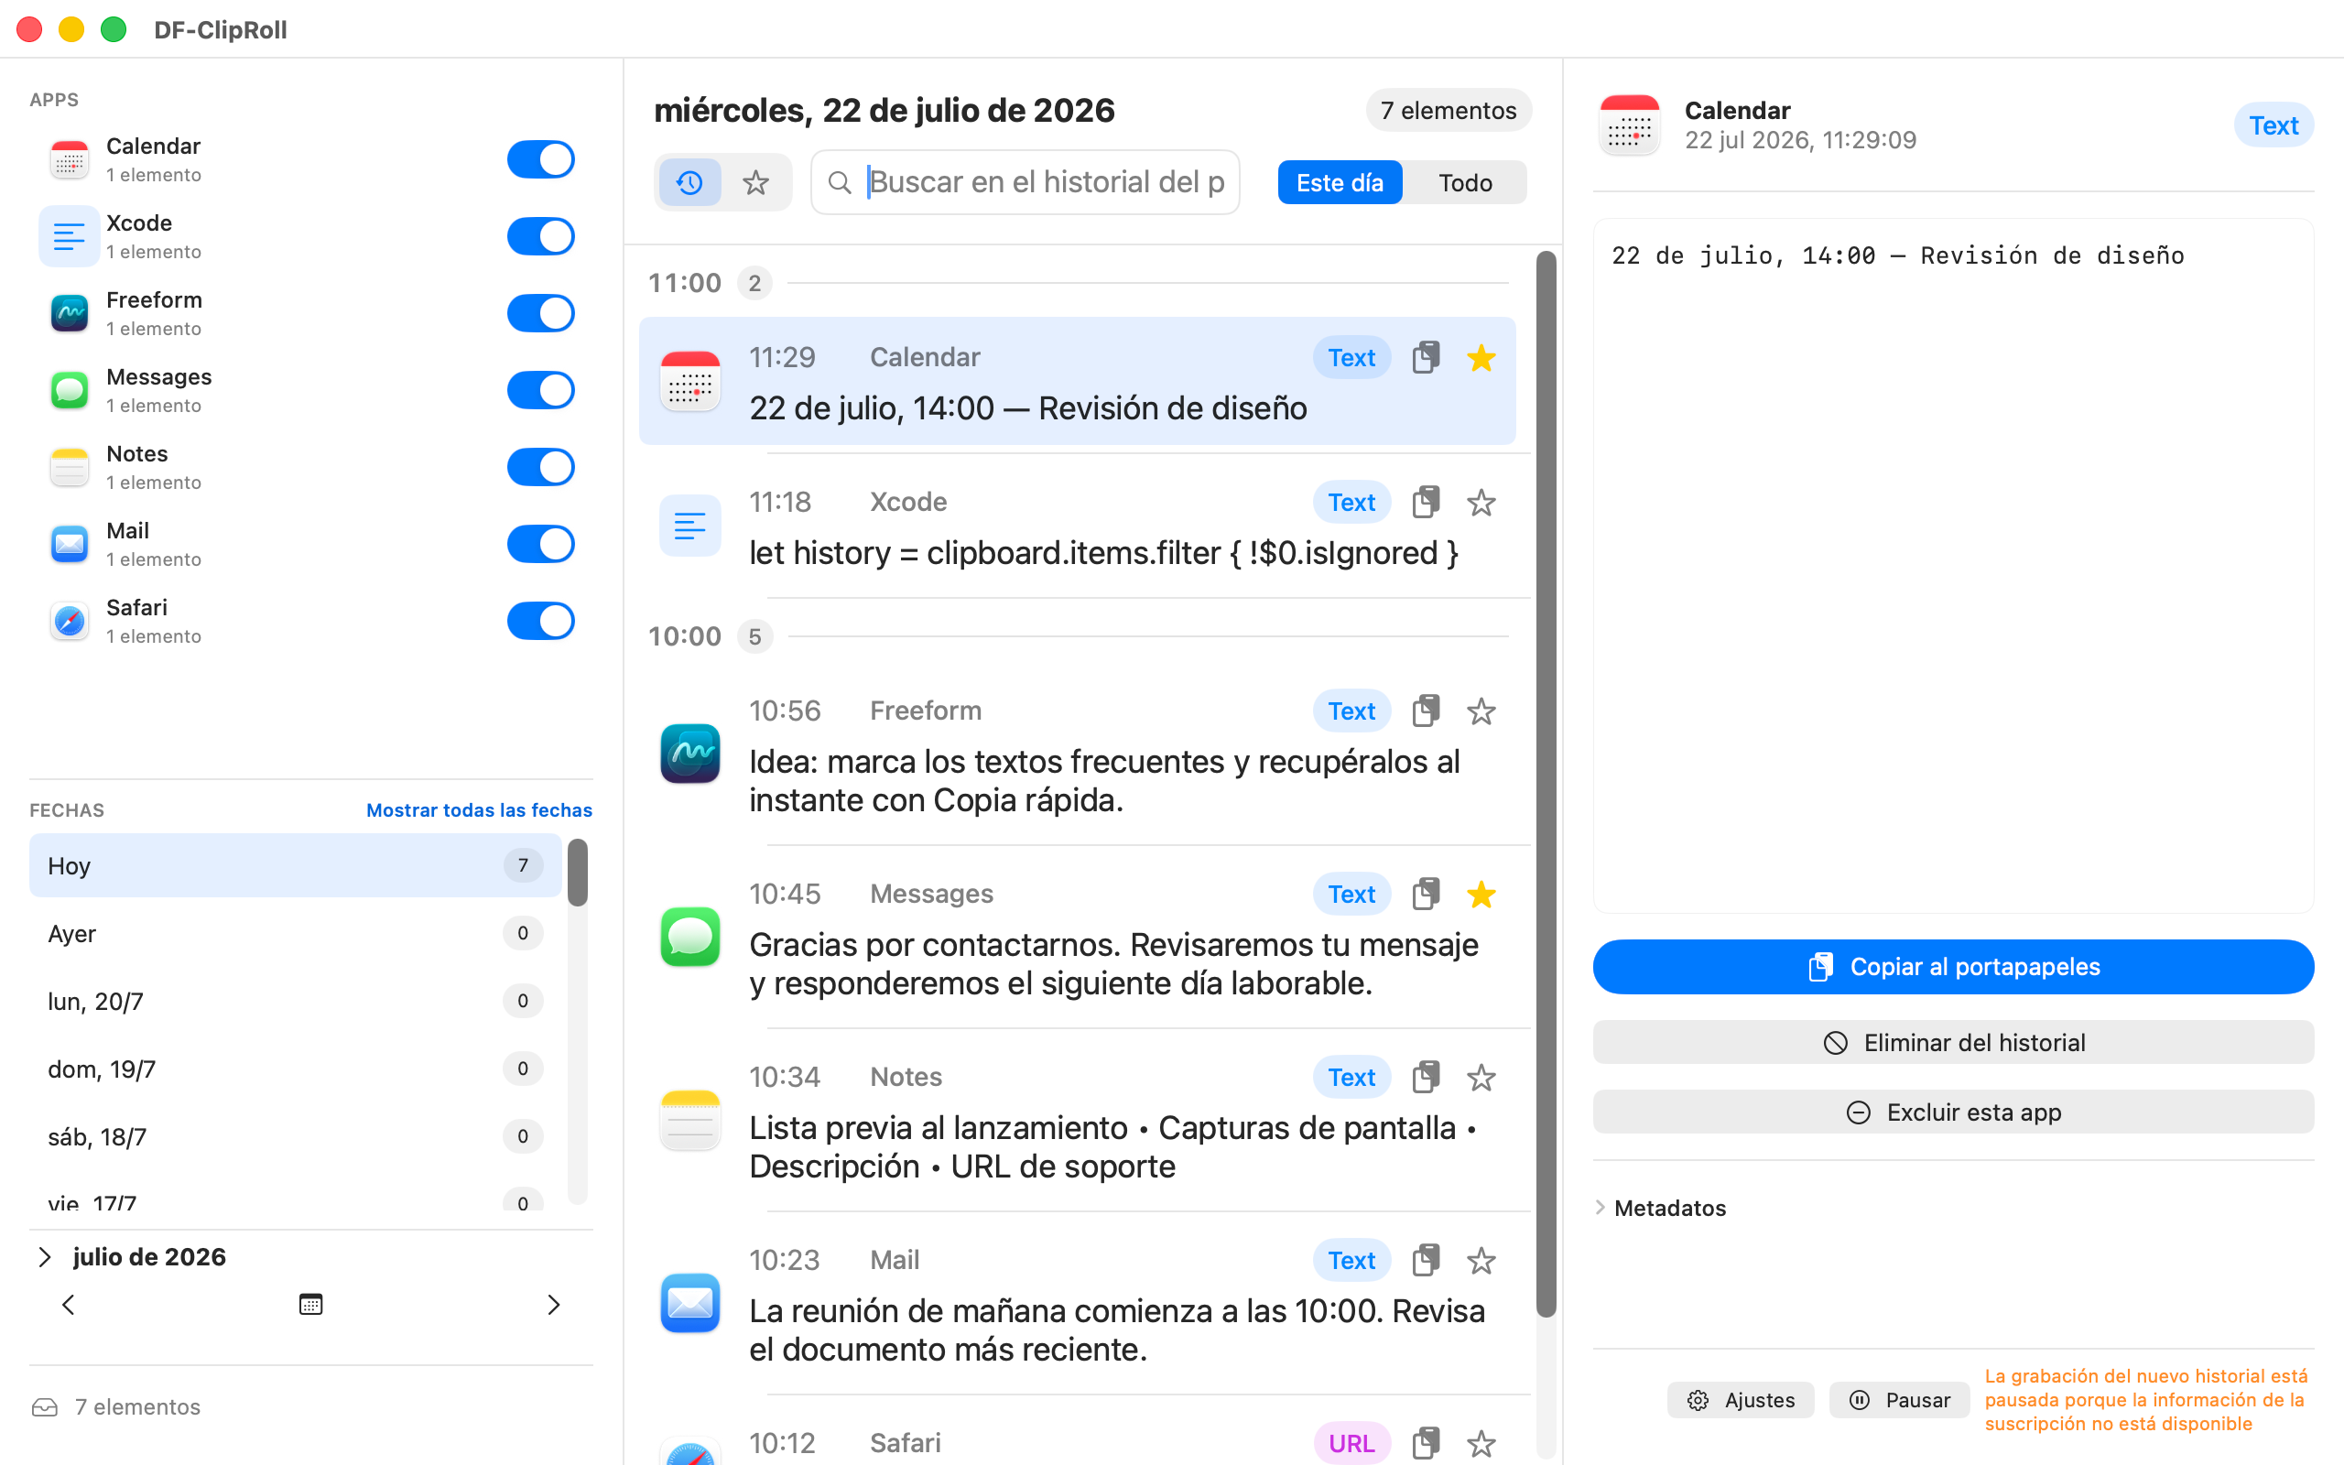The height and width of the screenshot is (1465, 2344).
Task: Star the Mail 10:23 entry
Action: click(1481, 1261)
